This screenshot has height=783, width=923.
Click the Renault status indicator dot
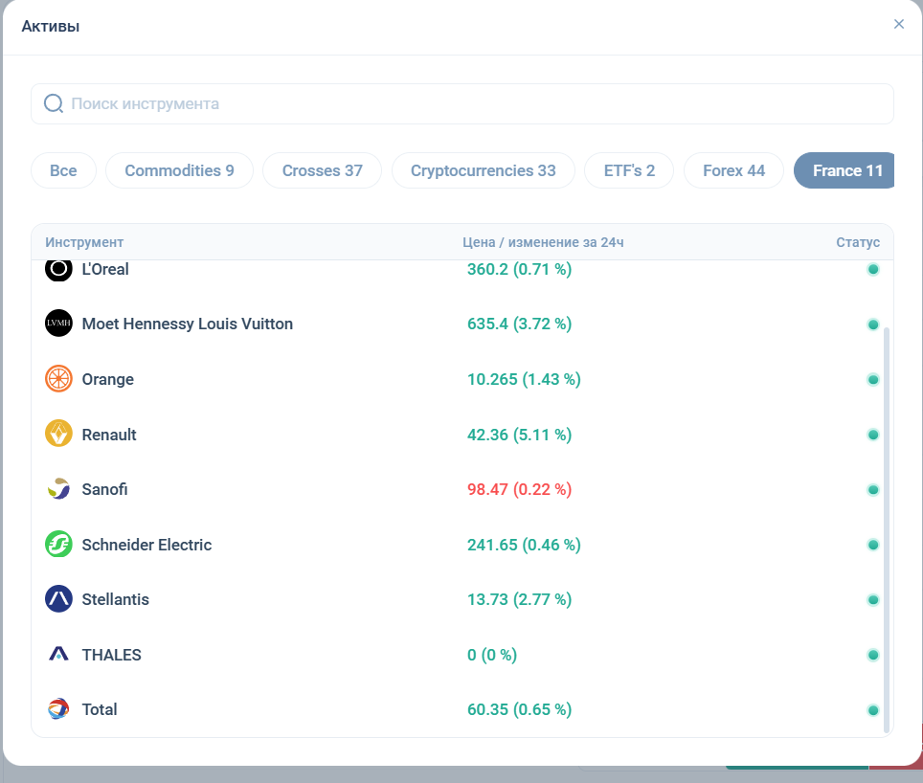[873, 435]
